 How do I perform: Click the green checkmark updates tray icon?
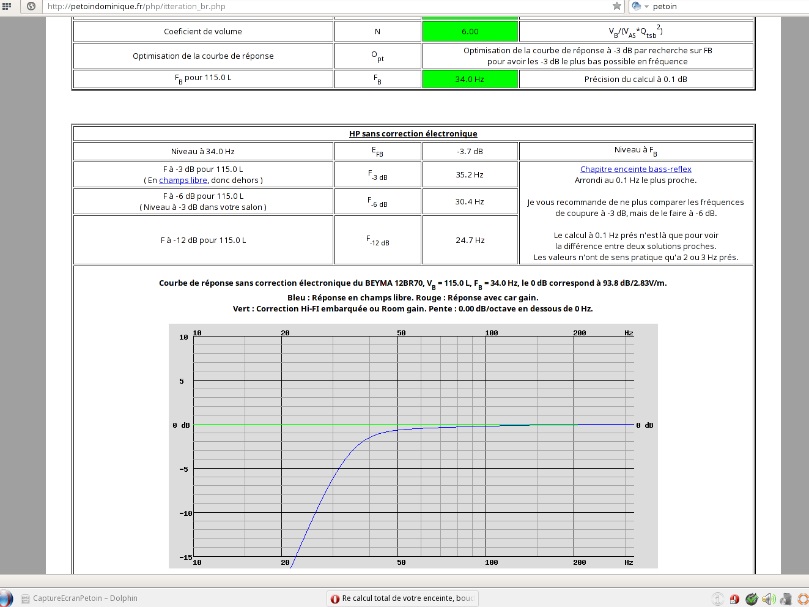(x=752, y=599)
